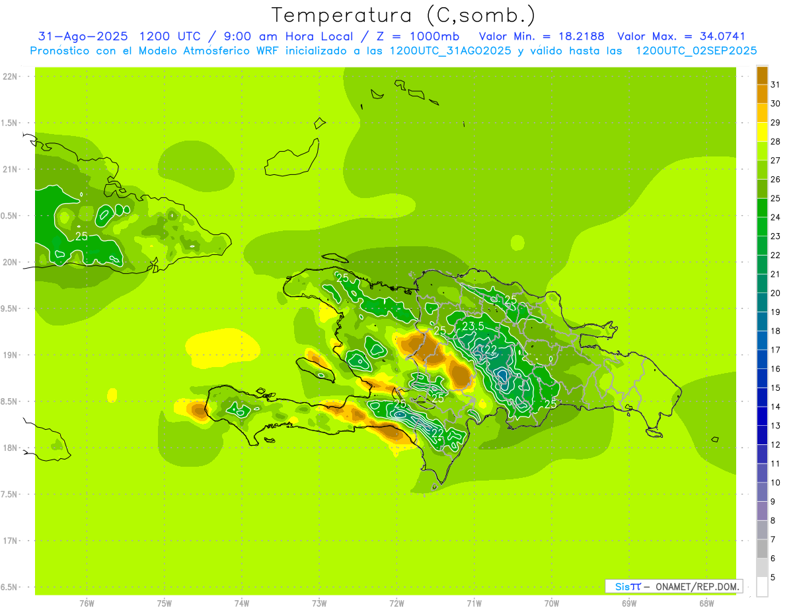Click the 75W longitude axis label
This screenshot has height=612, width=793.
point(165,603)
